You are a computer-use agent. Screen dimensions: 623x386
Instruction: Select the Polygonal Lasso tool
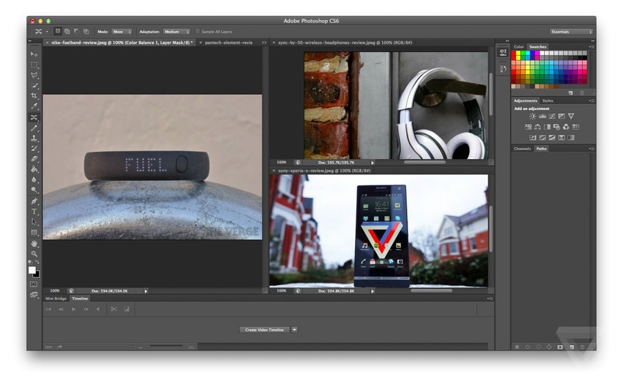pyautogui.click(x=34, y=75)
